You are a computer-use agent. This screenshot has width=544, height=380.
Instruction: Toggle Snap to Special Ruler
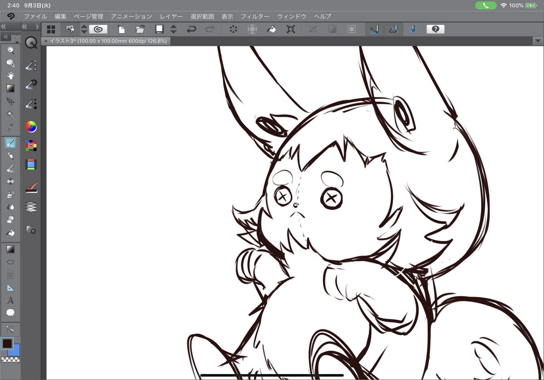(x=393, y=29)
